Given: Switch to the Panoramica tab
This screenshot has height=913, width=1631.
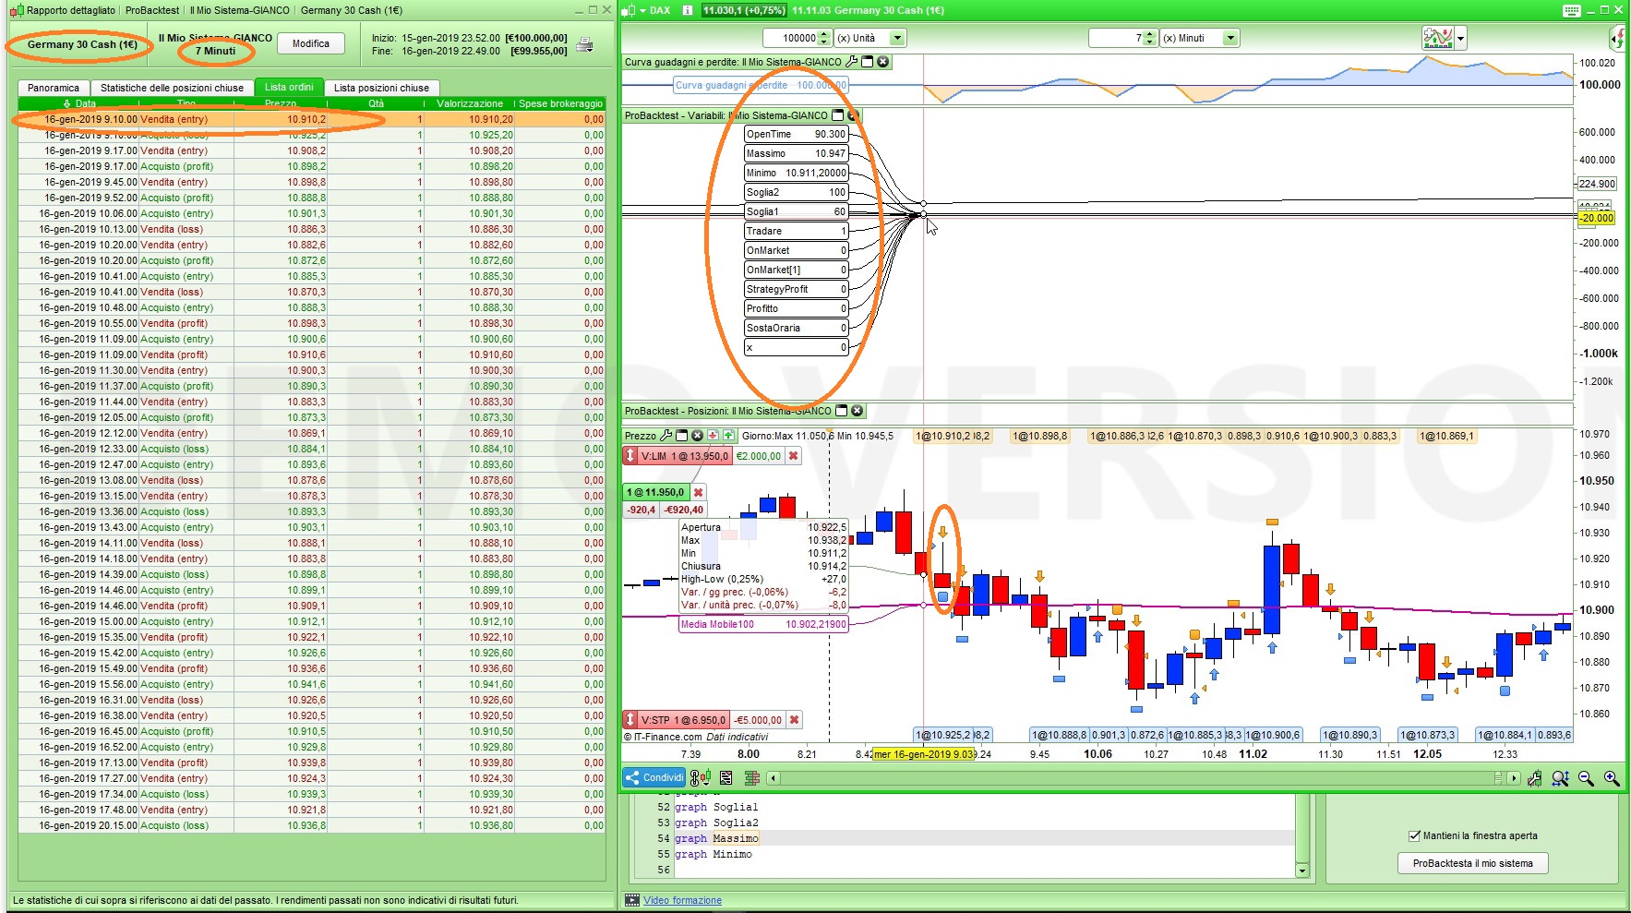Looking at the screenshot, I should coord(54,88).
